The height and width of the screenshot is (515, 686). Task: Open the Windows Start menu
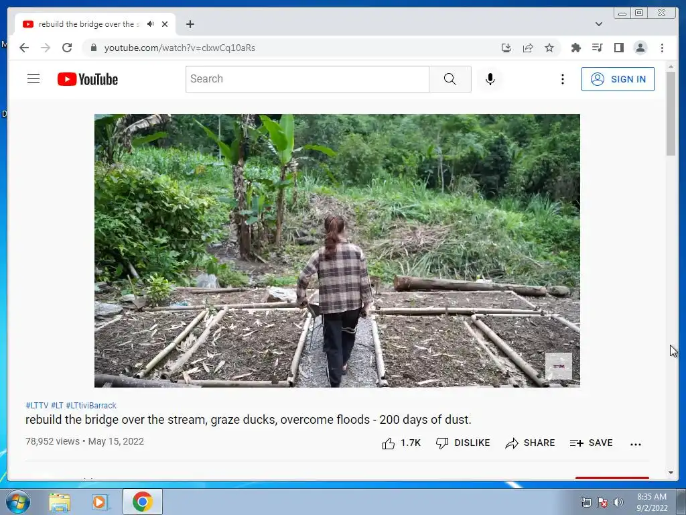tap(17, 502)
